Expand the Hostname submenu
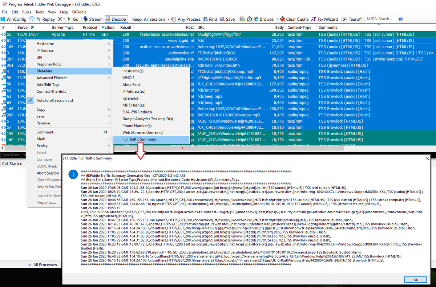 [x=70, y=44]
